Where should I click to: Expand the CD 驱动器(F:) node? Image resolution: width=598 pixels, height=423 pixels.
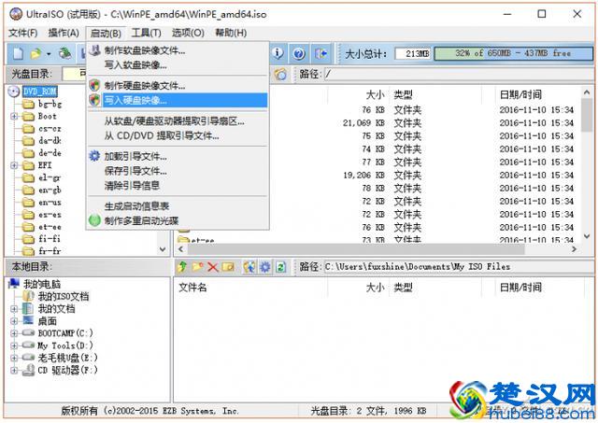pyautogui.click(x=14, y=370)
